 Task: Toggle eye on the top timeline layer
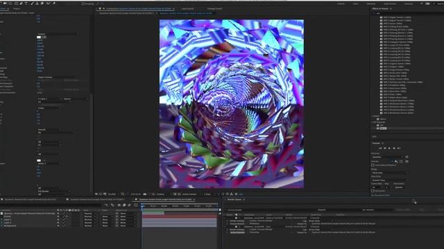coord(58,214)
